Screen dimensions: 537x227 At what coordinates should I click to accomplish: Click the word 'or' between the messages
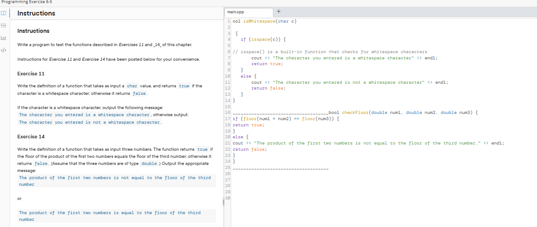point(19,198)
